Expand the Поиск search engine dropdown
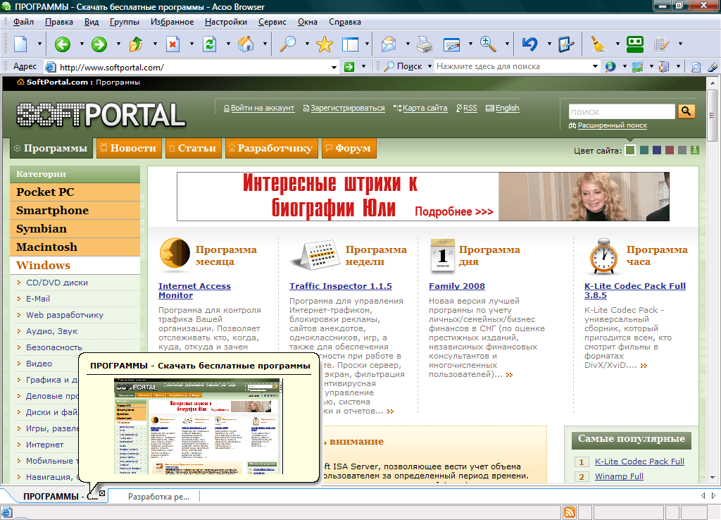This screenshot has width=721, height=520. pyautogui.click(x=430, y=66)
